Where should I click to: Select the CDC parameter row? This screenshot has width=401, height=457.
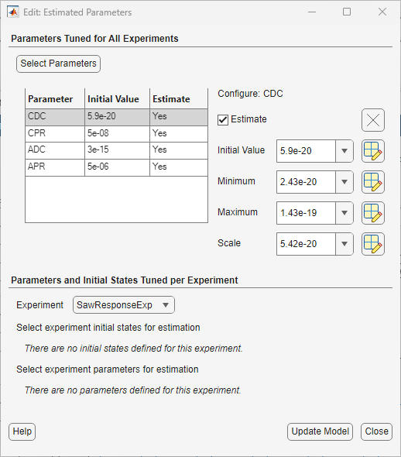116,117
